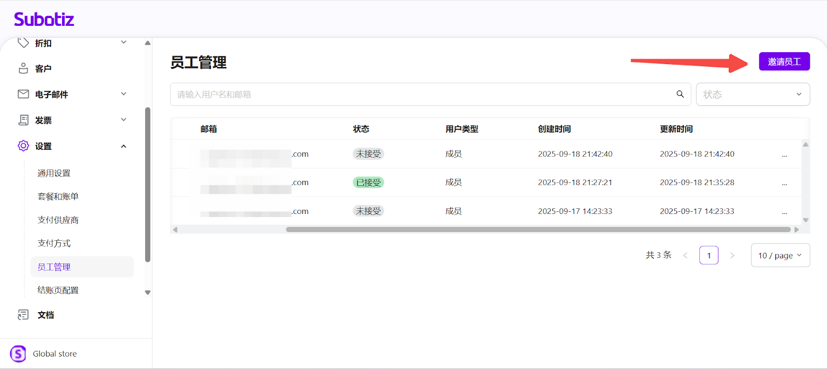Open the 10 / page size dropdown
Screen dimensions: 827x369
pos(780,255)
